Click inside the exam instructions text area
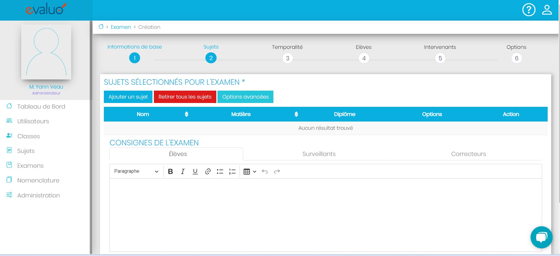Viewport: 560px width, 256px height. click(x=325, y=215)
